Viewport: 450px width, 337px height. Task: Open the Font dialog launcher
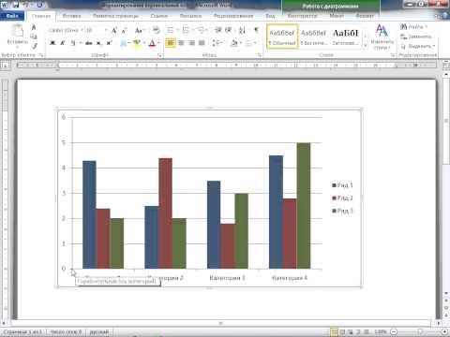(159, 55)
